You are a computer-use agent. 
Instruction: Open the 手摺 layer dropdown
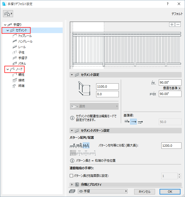(103, 191)
